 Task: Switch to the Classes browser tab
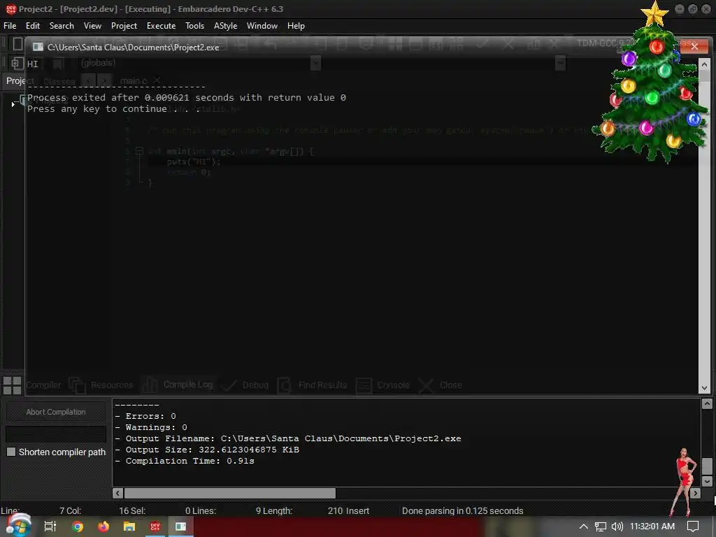[x=59, y=81]
